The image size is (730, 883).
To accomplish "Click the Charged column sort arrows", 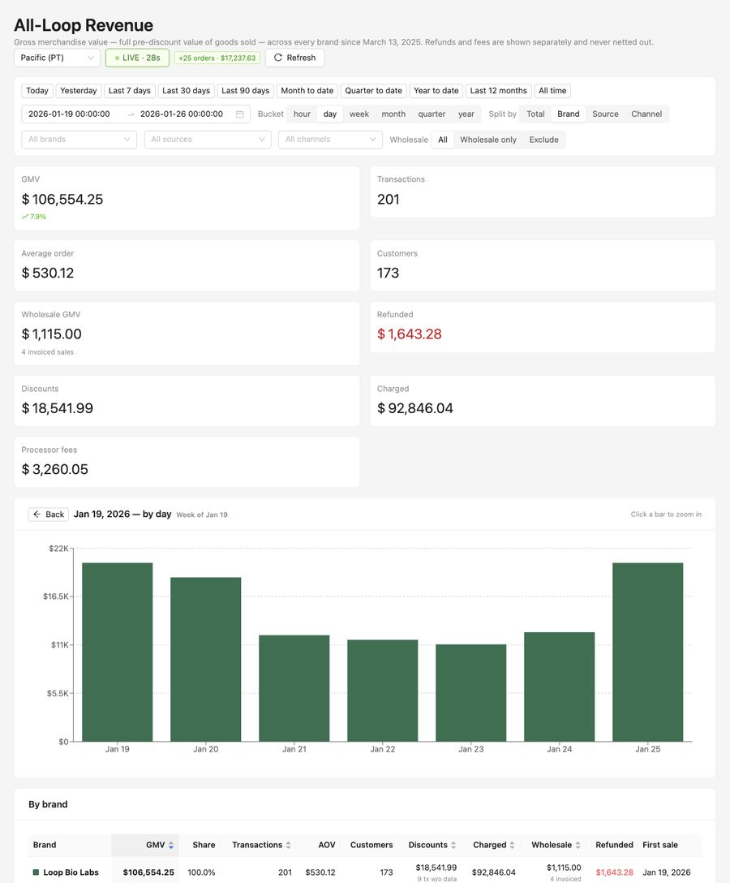I will point(512,846).
